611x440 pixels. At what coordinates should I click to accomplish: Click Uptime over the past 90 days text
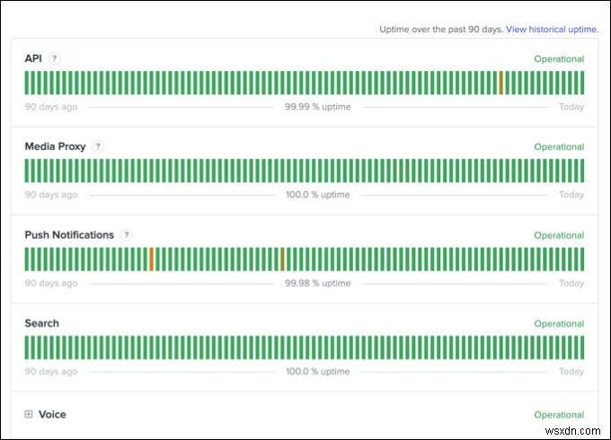[441, 30]
